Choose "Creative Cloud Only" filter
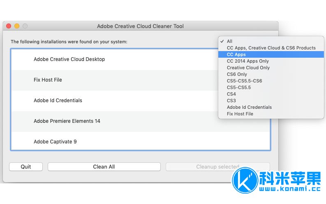This screenshot has height=204, width=326. (x=271, y=68)
